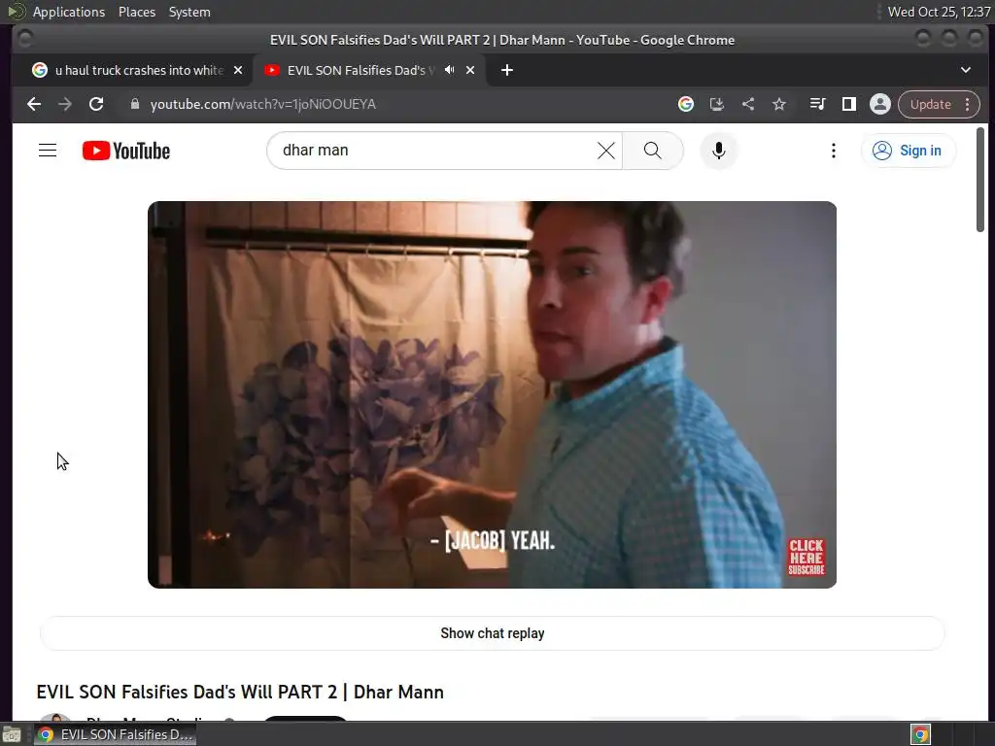Screen dimensions: 995x746
Task: Submit search with magnifier button
Action: (652, 151)
